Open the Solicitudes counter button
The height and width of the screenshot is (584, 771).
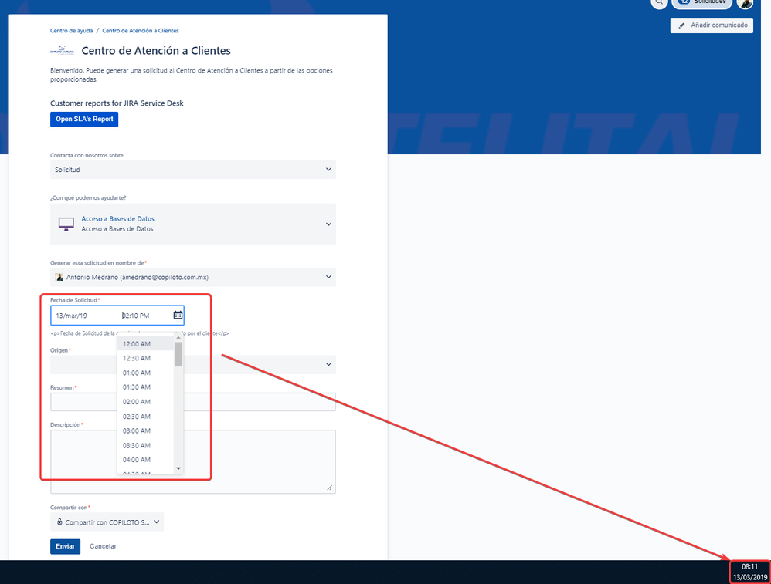coord(701,2)
